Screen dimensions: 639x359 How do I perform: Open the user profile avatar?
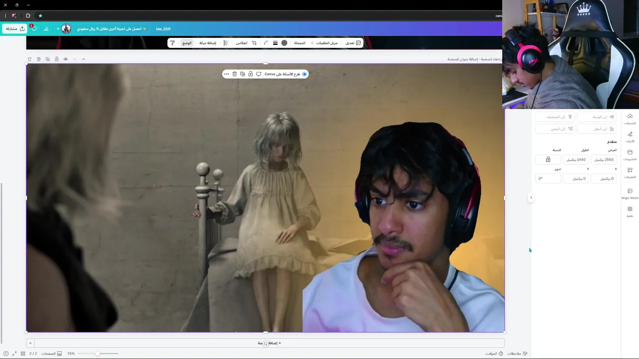click(66, 28)
